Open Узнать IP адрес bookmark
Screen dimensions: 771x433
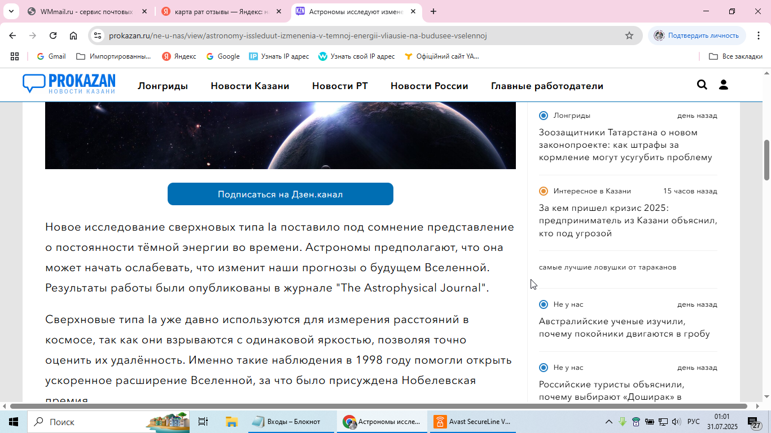(279, 56)
